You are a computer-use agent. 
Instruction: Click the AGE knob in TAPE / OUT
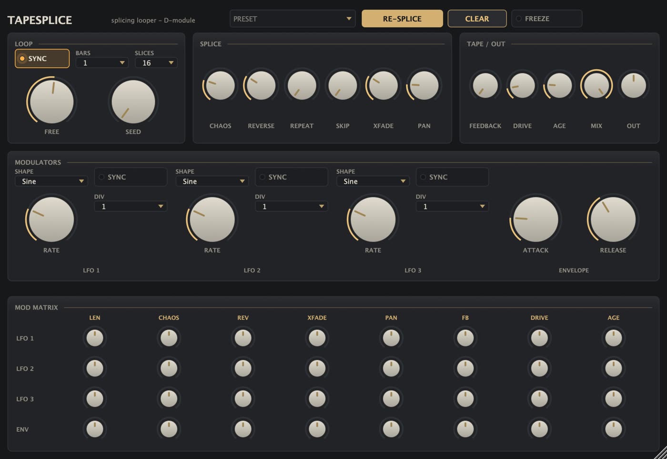click(x=559, y=86)
